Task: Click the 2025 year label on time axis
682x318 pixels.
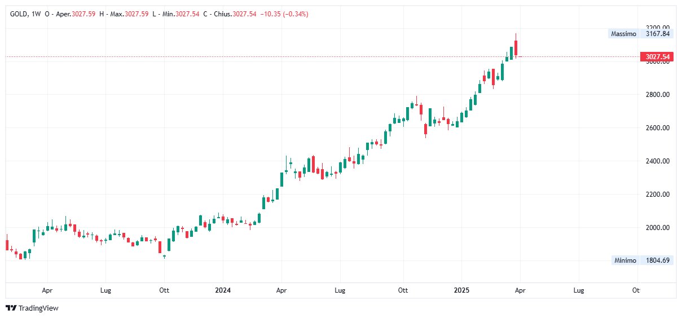Action: click(x=461, y=290)
